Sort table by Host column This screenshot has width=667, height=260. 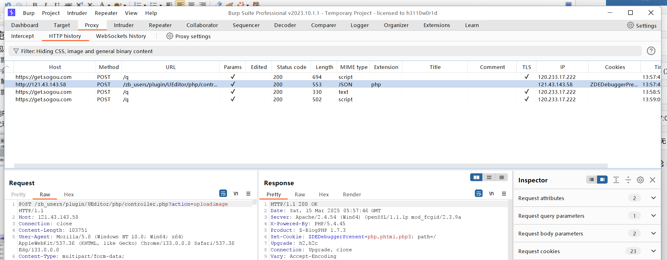coord(55,67)
